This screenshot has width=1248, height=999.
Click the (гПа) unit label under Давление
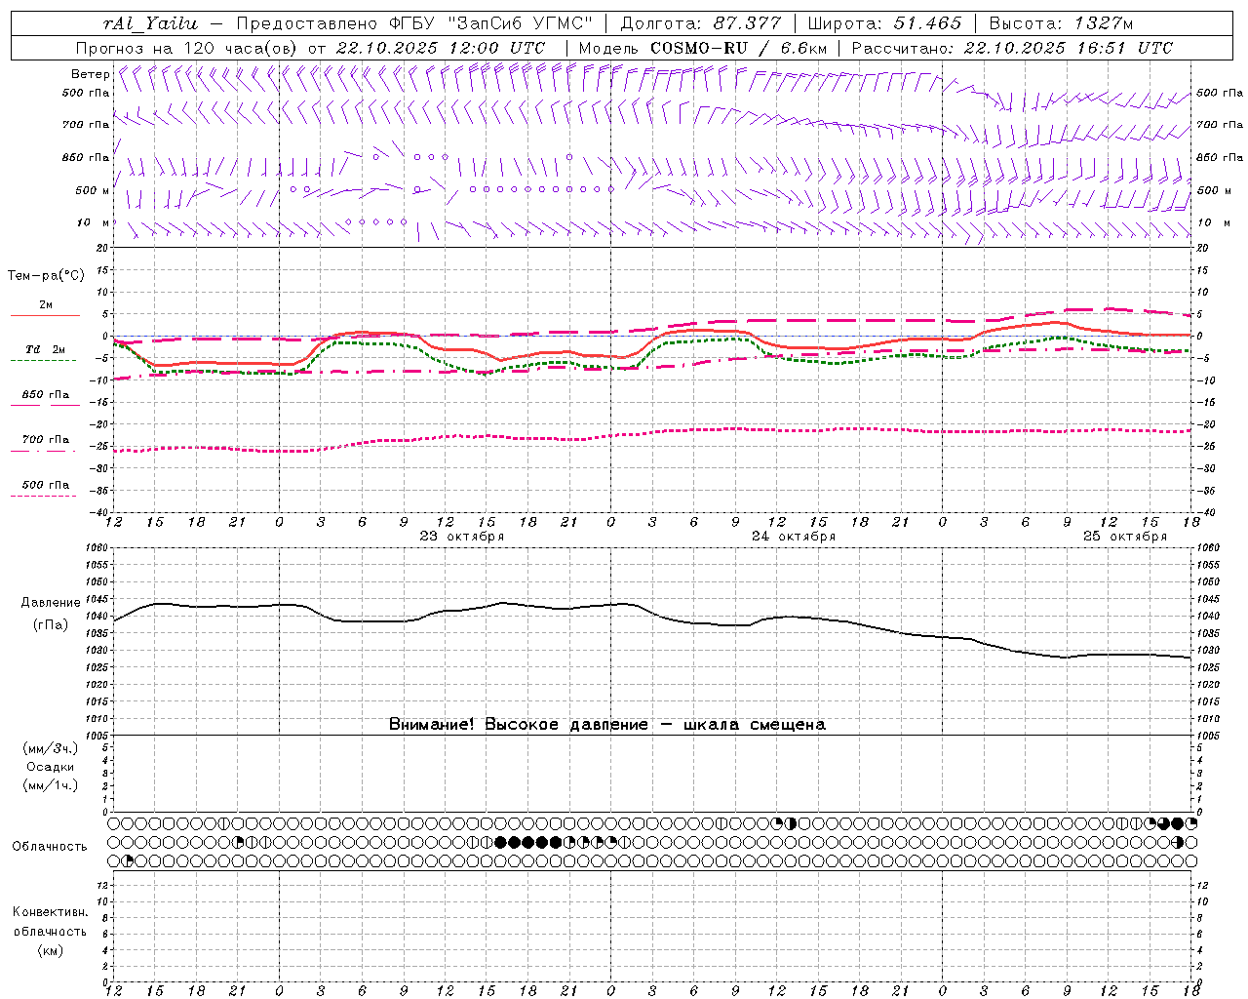point(49,624)
